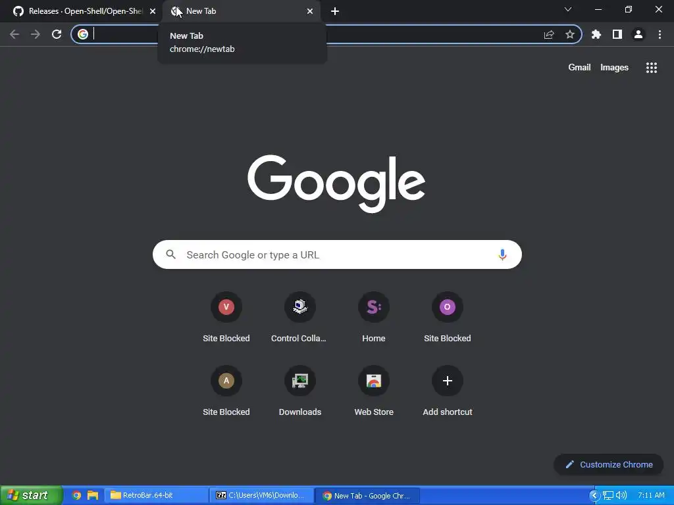Launch Chrome from the quick launch icon
The height and width of the screenshot is (505, 674).
[76, 495]
